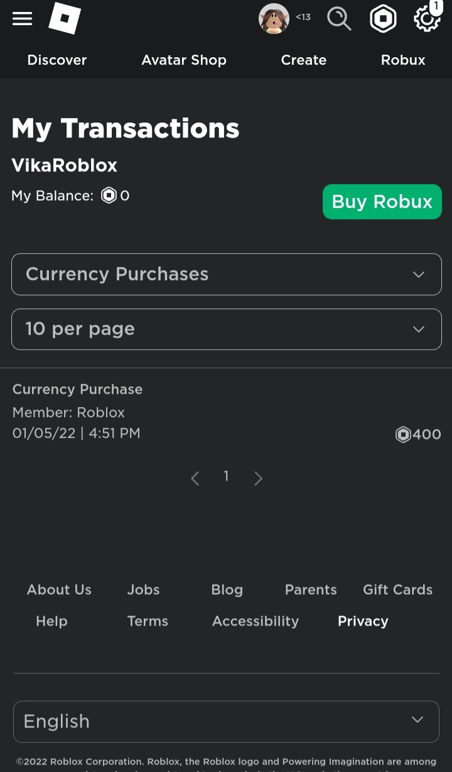Switch to the Discover tab

(57, 60)
